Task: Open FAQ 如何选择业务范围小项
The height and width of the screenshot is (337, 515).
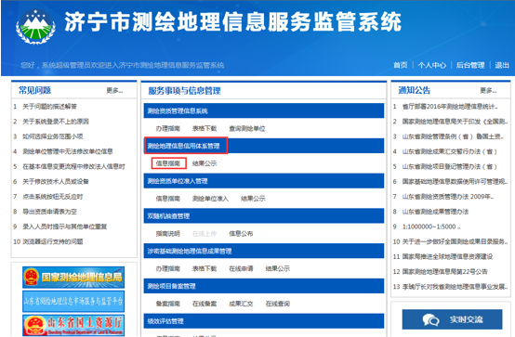Action: [53, 136]
